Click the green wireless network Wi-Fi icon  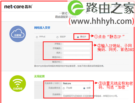pyautogui.click(x=18, y=83)
